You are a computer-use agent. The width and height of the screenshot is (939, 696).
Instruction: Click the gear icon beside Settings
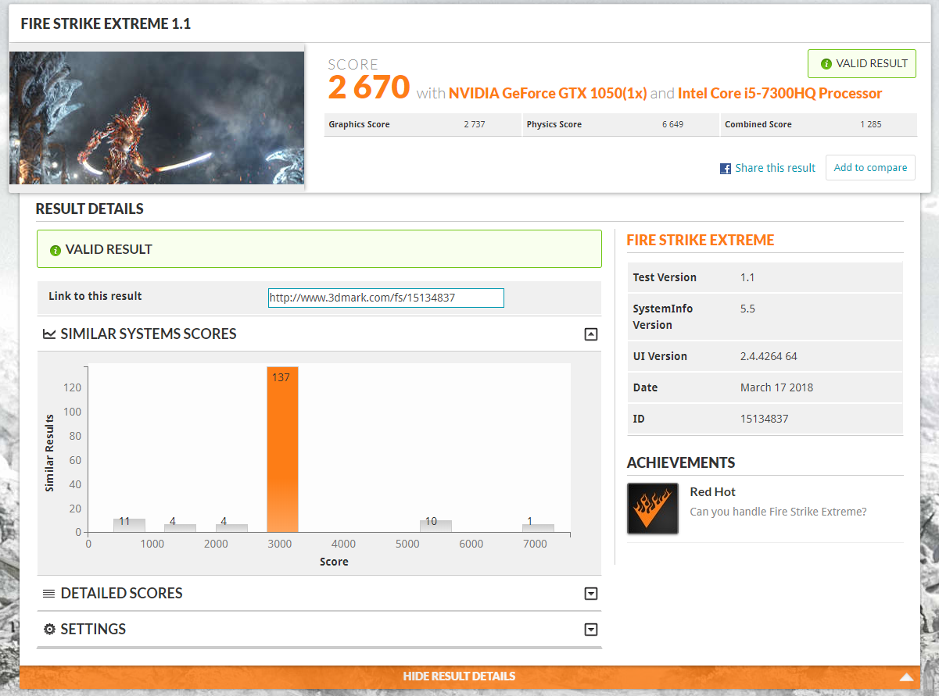pos(49,630)
